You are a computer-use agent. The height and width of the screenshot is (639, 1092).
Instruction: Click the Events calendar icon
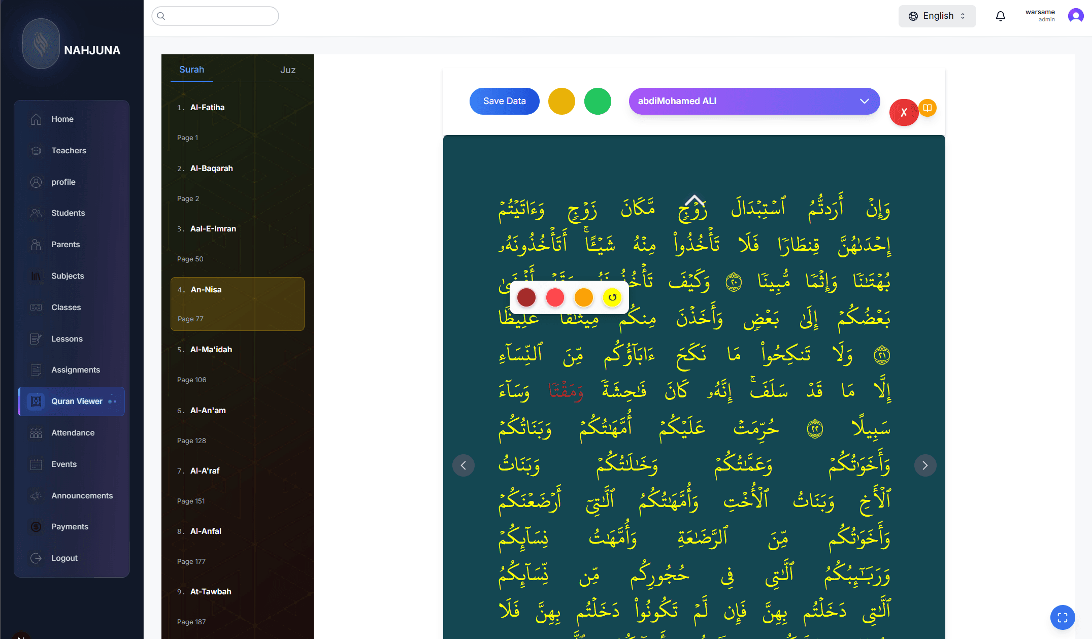[x=36, y=464]
